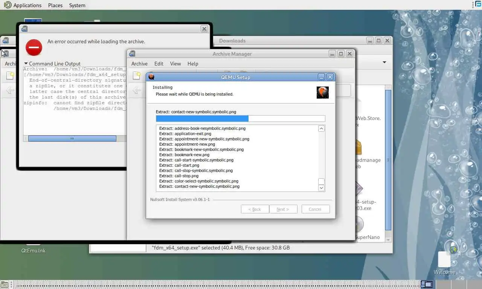482x289 pixels.
Task: Open the QtEmu.lnk desktop shortcut
Action: pos(33,249)
